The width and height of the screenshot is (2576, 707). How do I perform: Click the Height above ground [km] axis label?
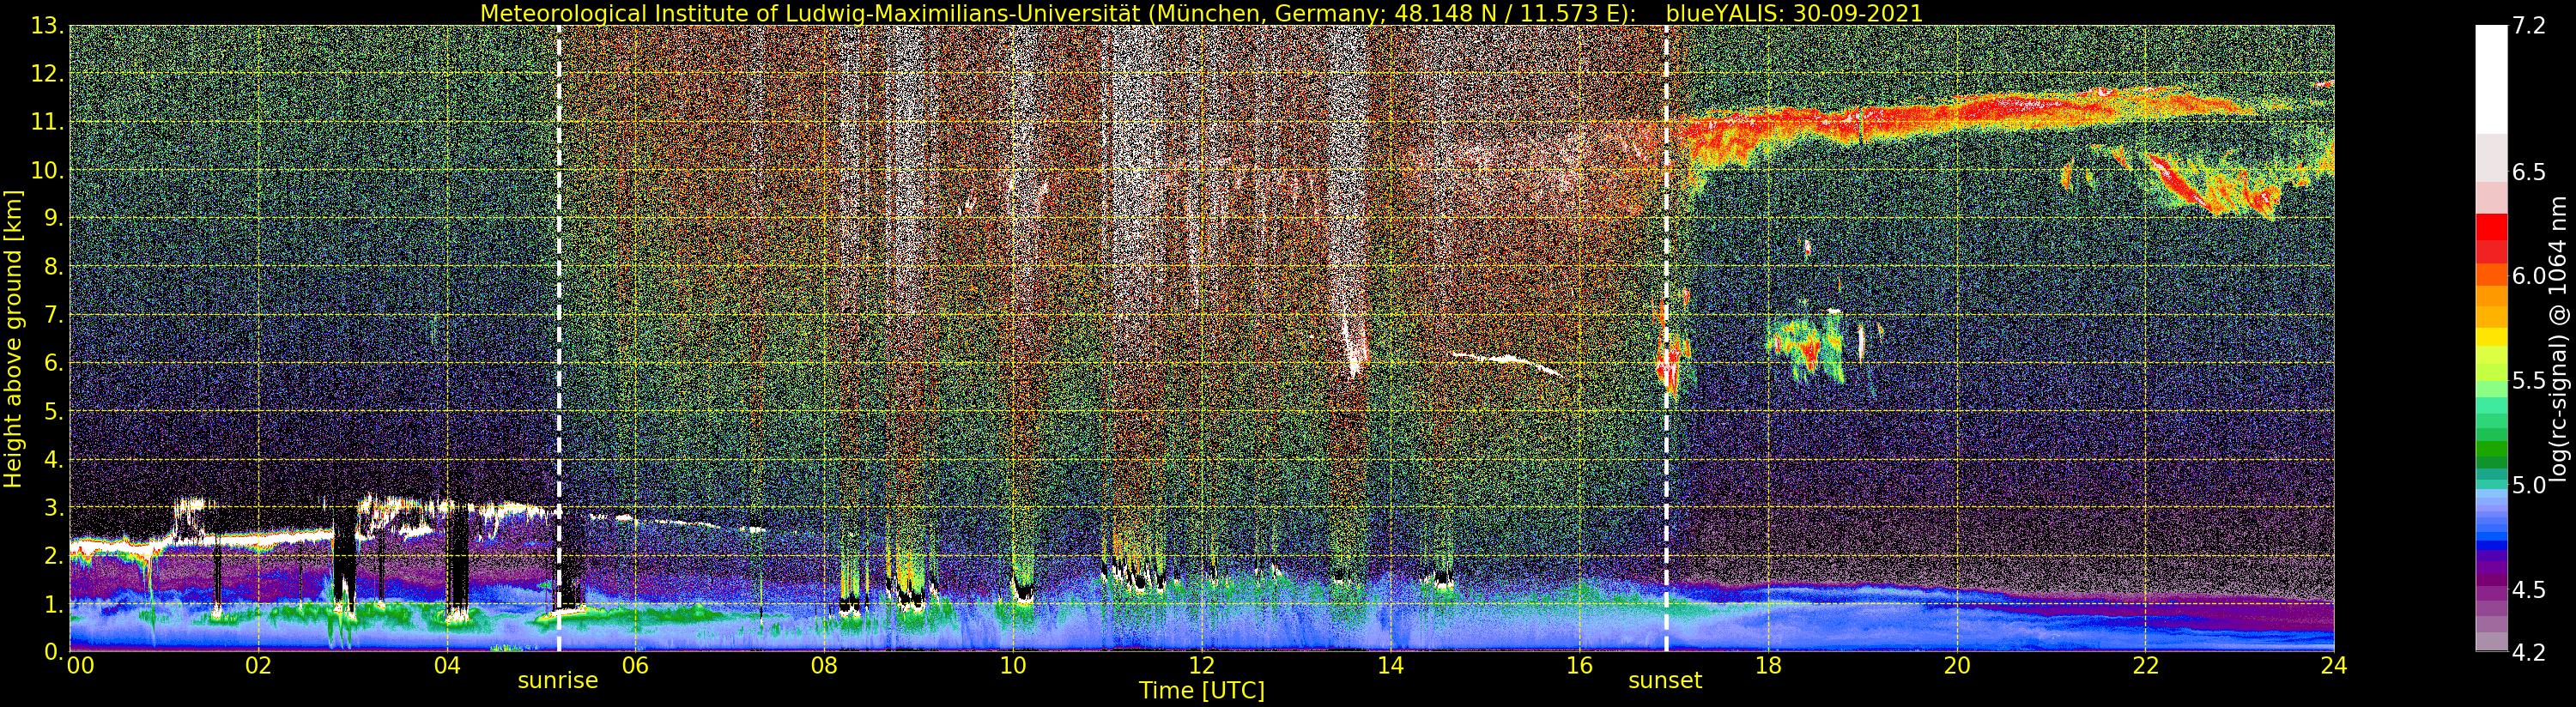point(13,338)
